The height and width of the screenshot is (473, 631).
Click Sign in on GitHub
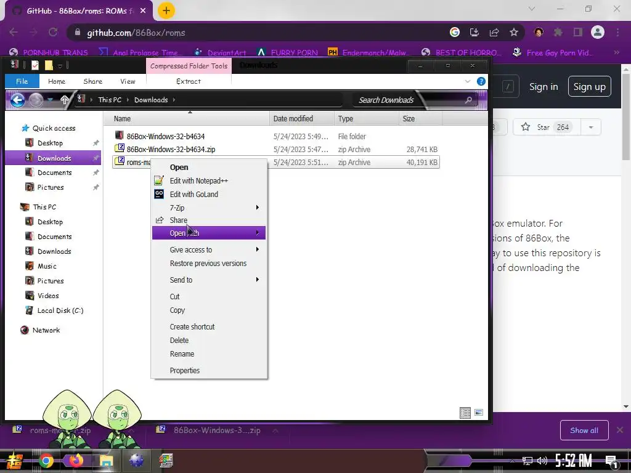tap(543, 86)
